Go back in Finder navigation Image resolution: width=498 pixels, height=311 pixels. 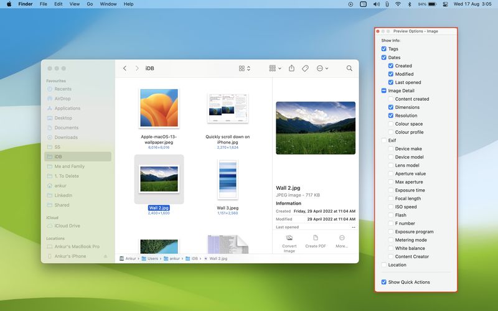(125, 68)
